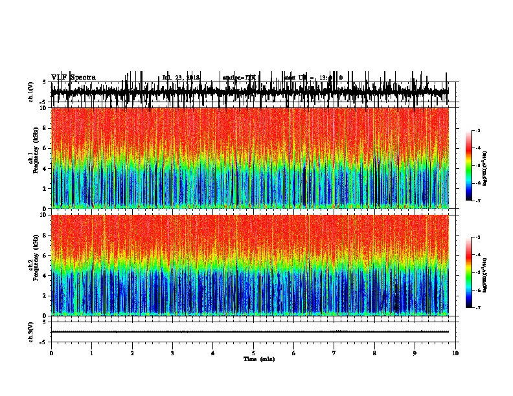Click the time-axis tick label "5"
The image size is (513, 396).
(x=253, y=353)
